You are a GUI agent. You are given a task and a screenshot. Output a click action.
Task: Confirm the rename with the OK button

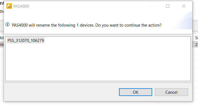point(136,92)
